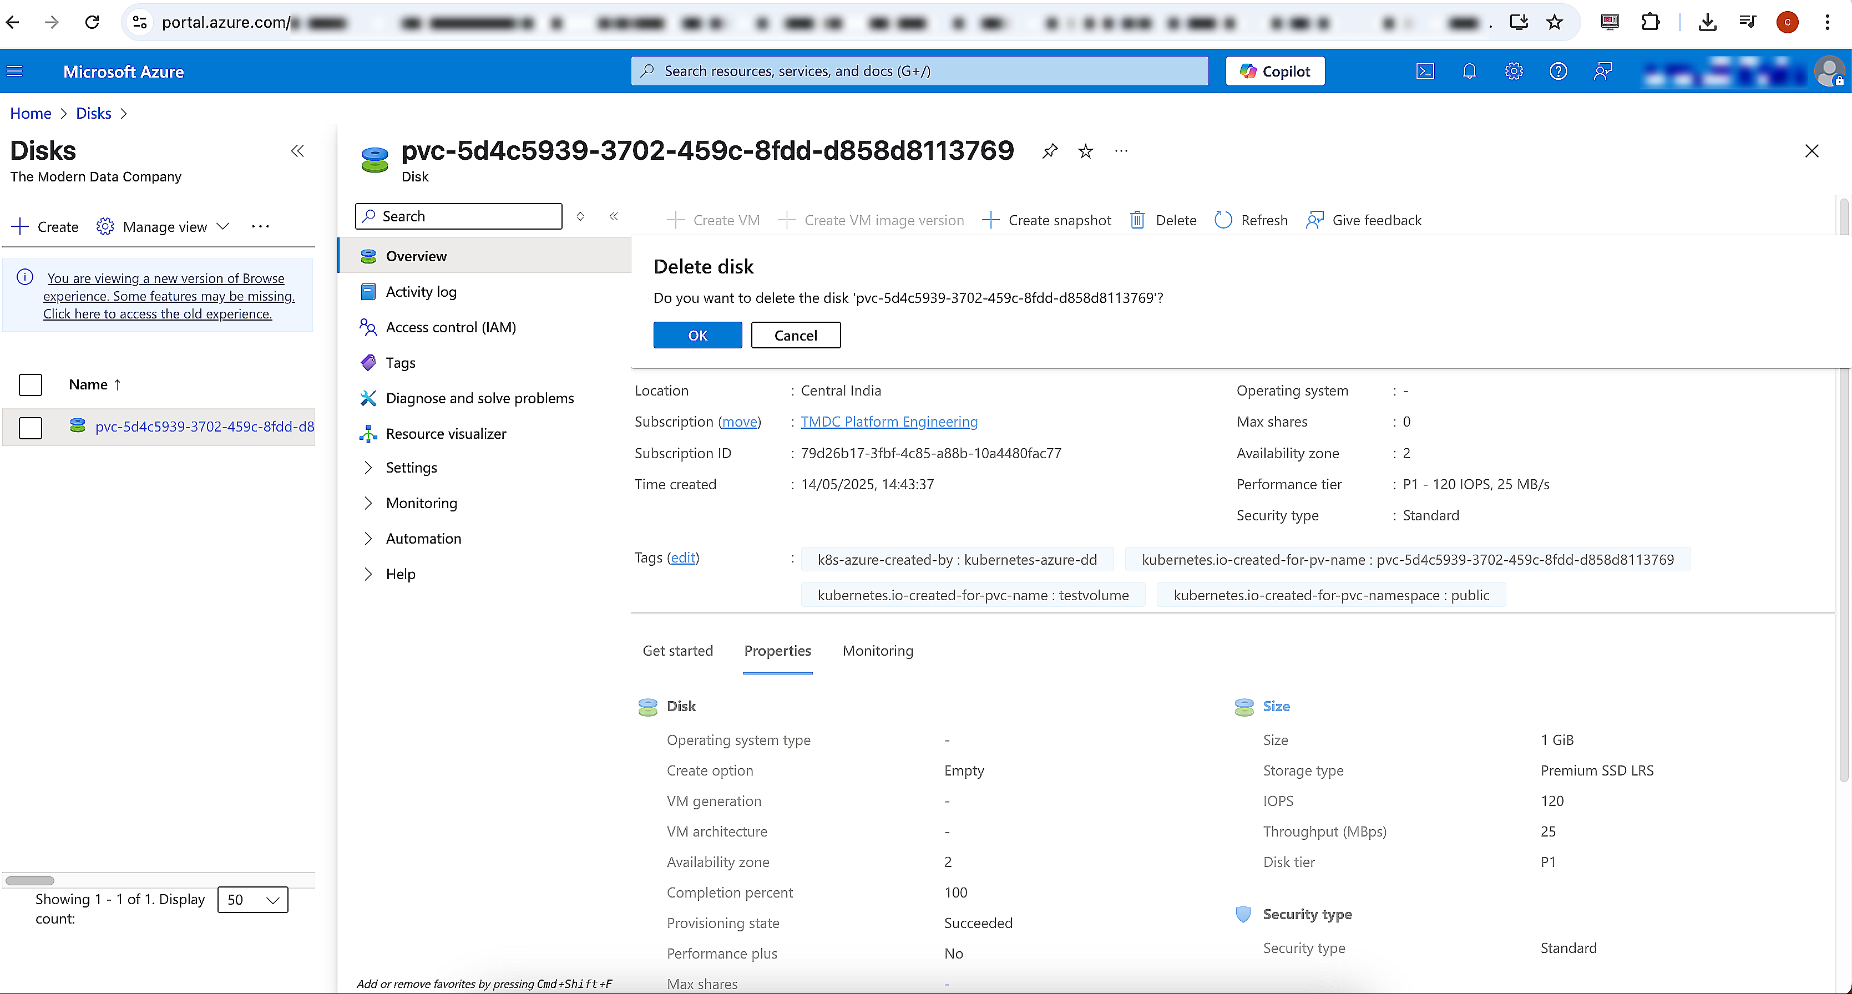
Task: Open the help question mark
Action: (1558, 71)
